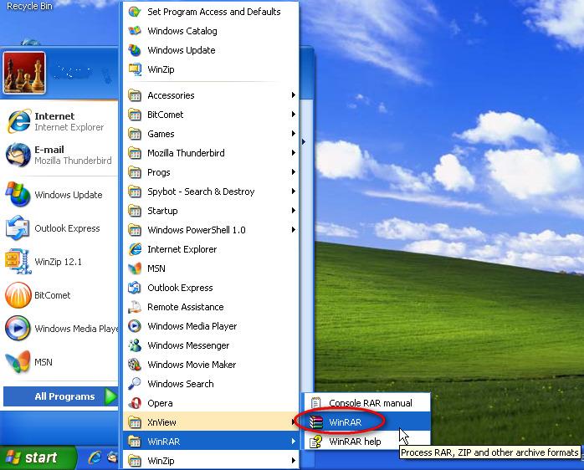The image size is (584, 470).
Task: Click the Spybot - Search & Destroy folder icon
Action: (x=135, y=192)
